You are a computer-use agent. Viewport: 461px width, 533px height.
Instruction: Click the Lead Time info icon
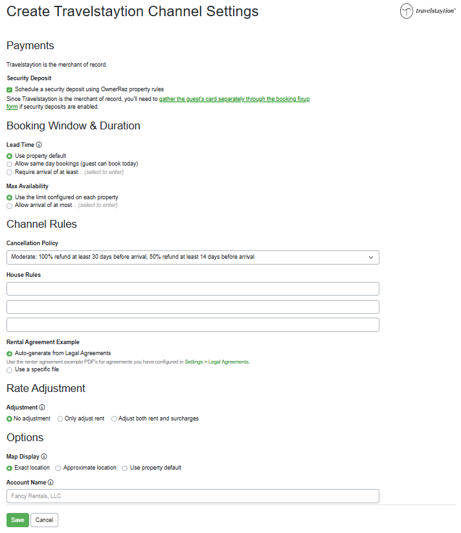pyautogui.click(x=40, y=144)
